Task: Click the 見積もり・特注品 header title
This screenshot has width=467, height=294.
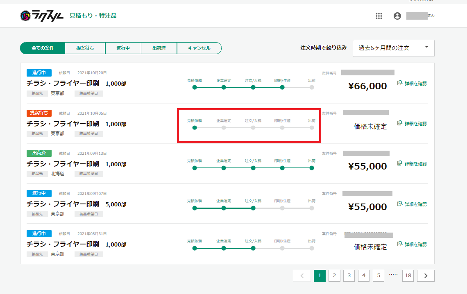Action: coord(93,16)
